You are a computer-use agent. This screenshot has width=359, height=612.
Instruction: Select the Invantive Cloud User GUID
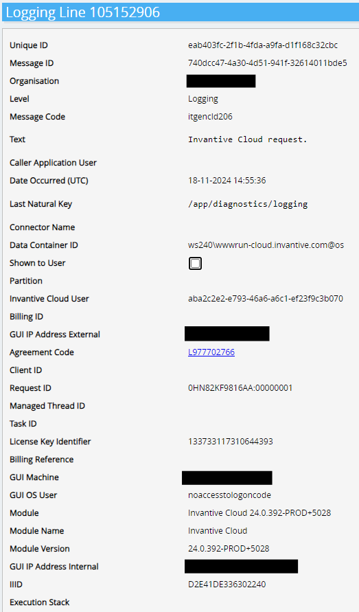click(x=266, y=299)
